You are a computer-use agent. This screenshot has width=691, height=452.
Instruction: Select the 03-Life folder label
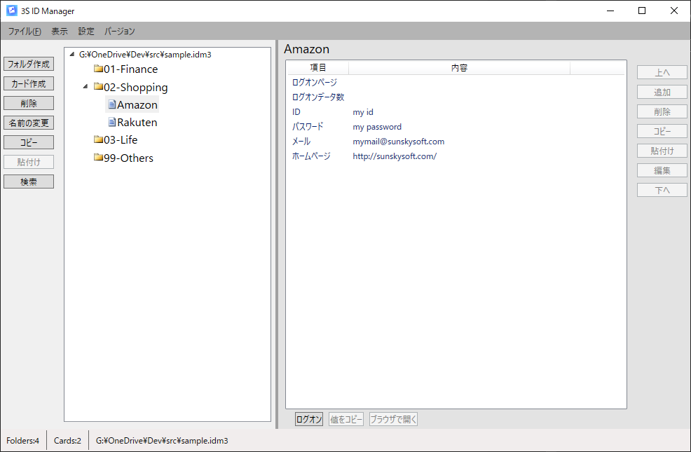click(121, 139)
